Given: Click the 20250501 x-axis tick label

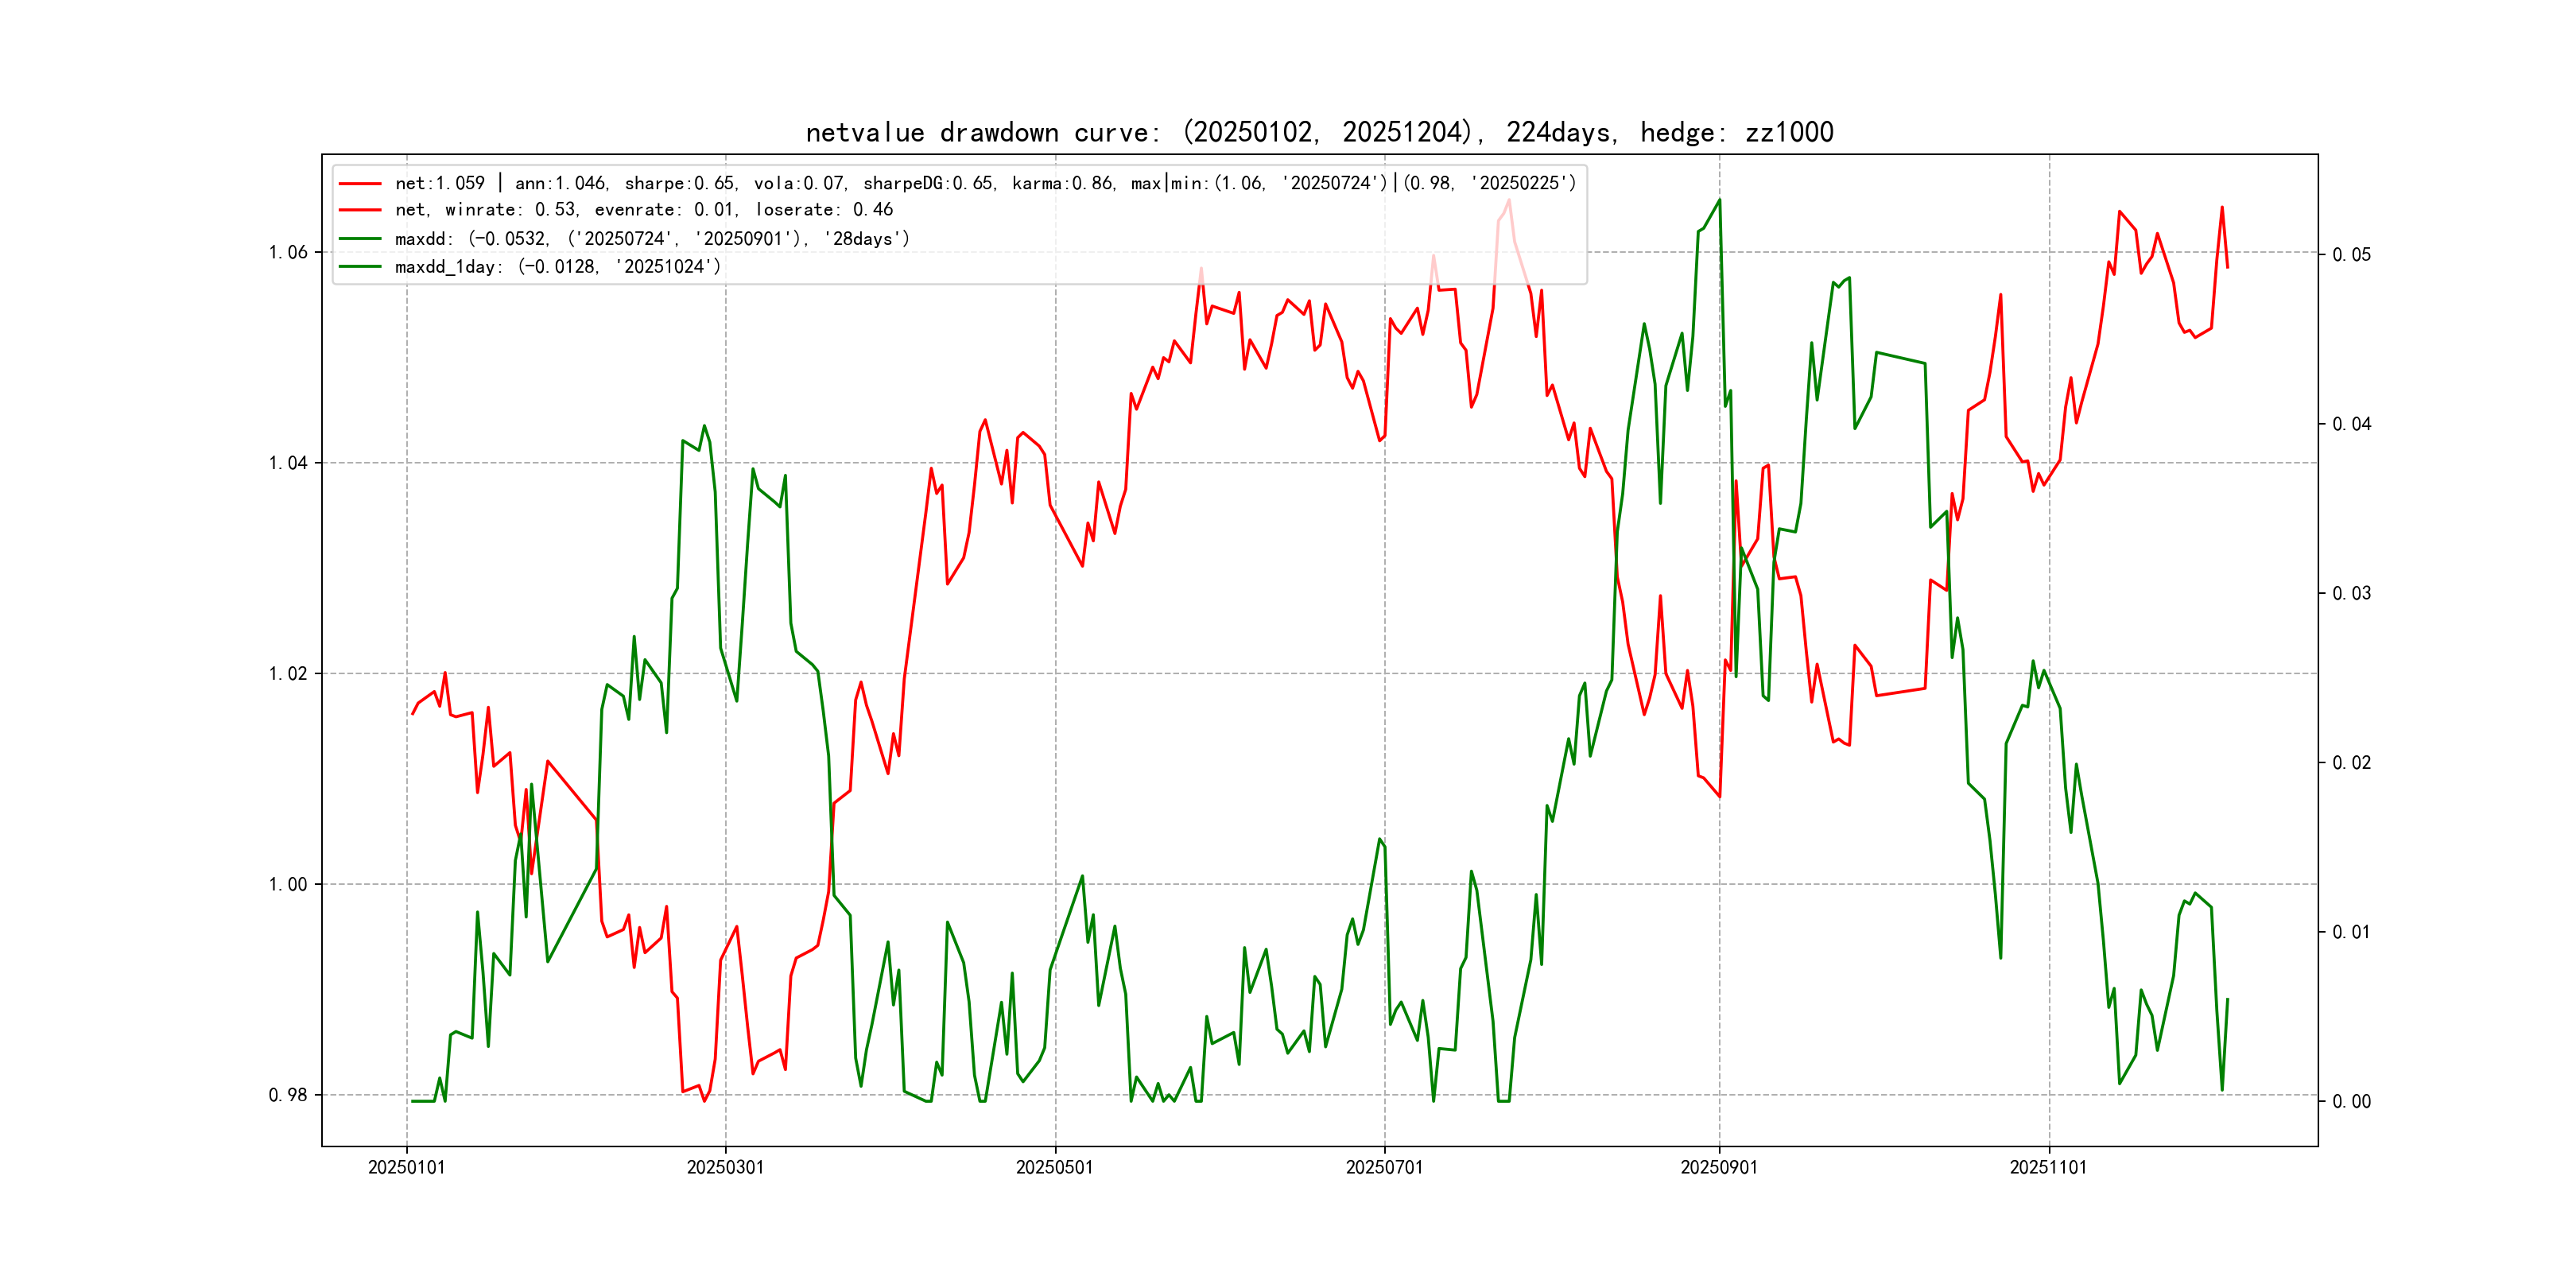Looking at the screenshot, I should (1055, 1167).
